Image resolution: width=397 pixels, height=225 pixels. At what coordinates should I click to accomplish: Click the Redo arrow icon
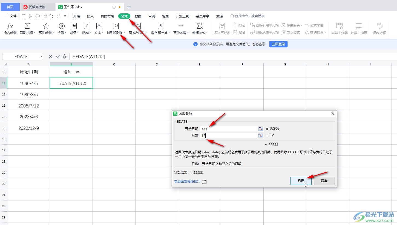point(58,16)
